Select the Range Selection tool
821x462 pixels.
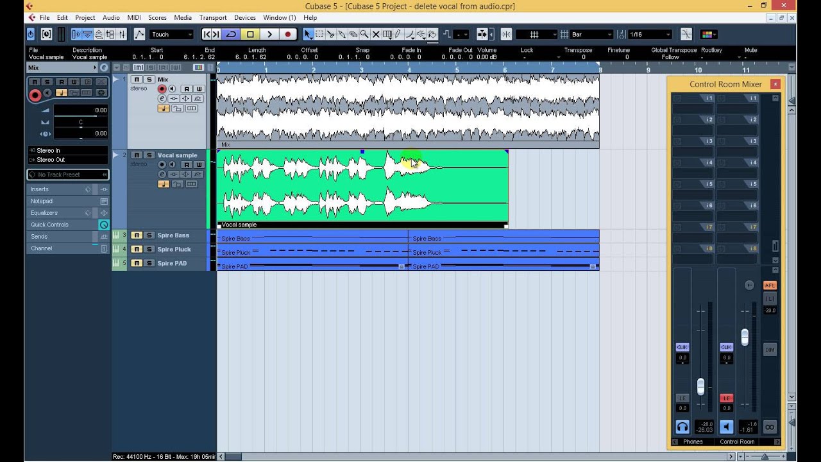319,34
